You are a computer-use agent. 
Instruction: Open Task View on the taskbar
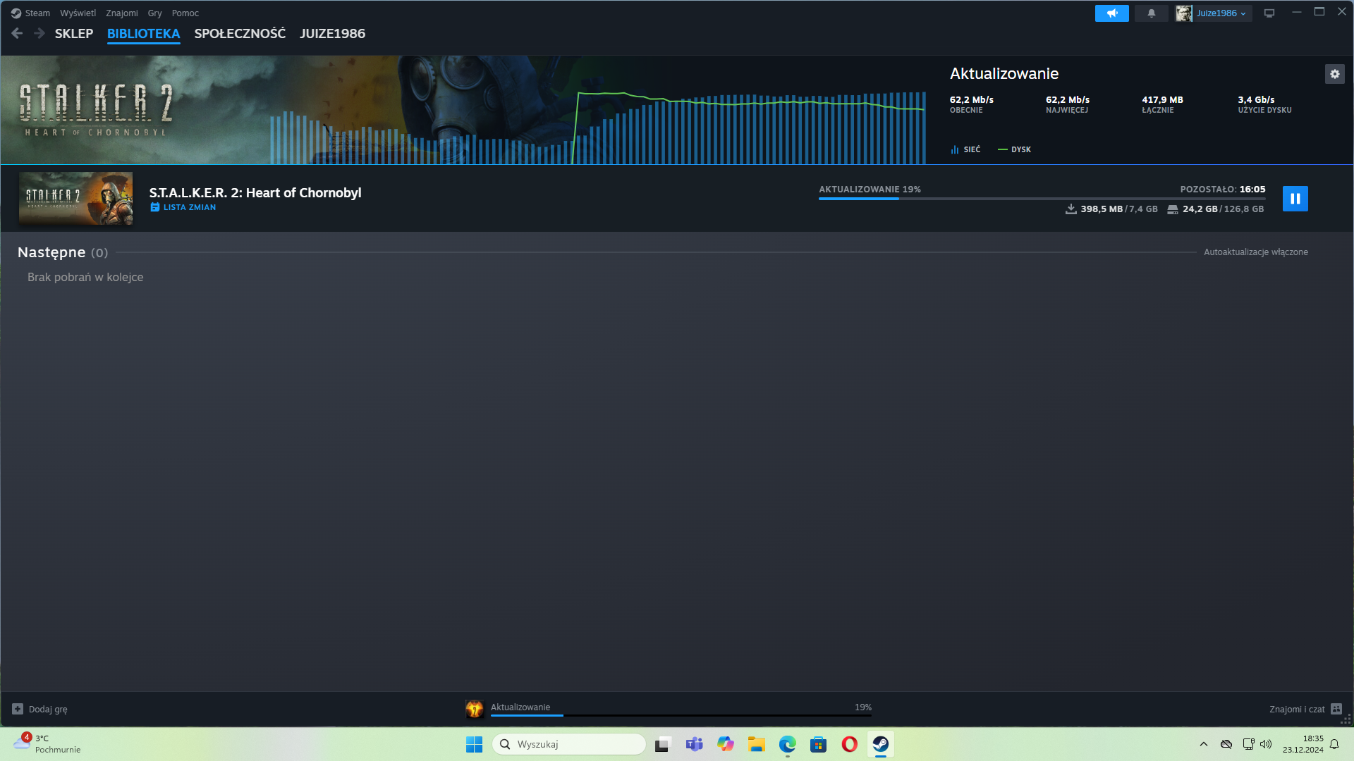663,744
